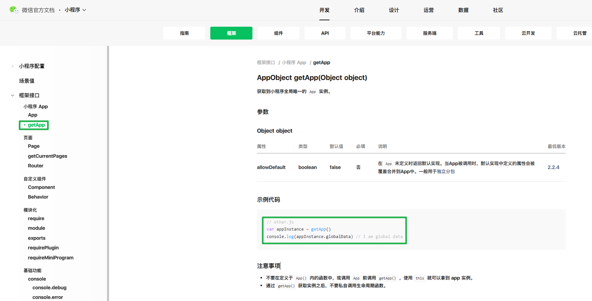
Task: Open the 独立分包 link in the description
Action: click(x=446, y=172)
